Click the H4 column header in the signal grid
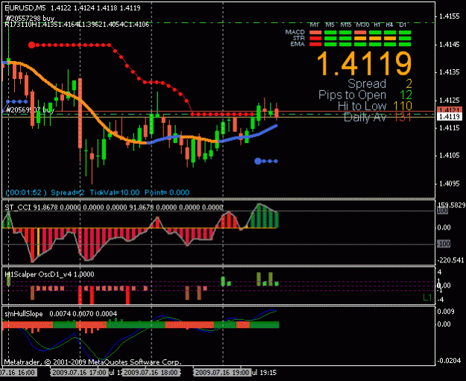 coord(389,25)
